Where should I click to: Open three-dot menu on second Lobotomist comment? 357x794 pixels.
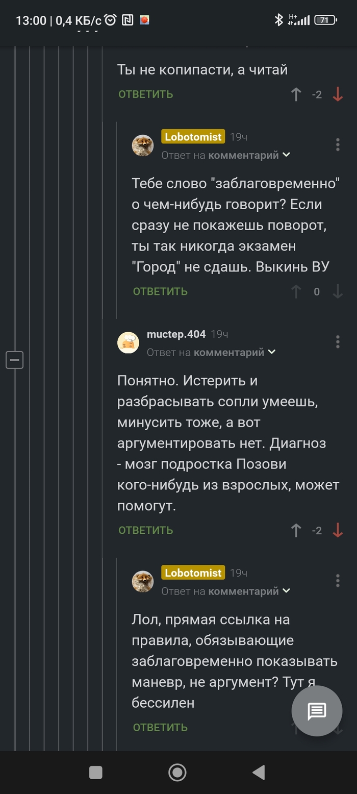(338, 580)
